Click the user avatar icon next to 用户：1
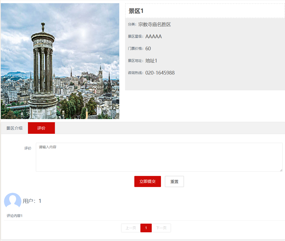Screen dimensions: 285x241 [x=12, y=201]
